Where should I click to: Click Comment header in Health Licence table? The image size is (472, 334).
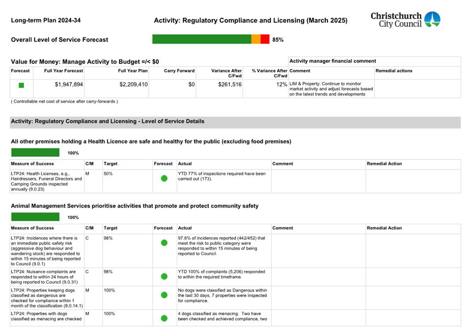coord(282,164)
